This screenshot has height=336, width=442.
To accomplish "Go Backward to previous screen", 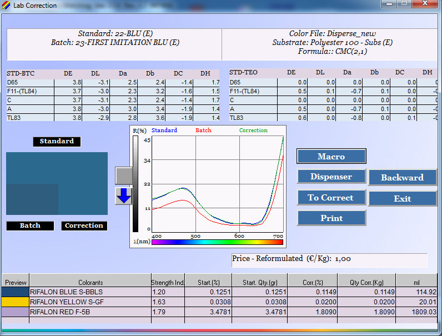I will click(402, 177).
